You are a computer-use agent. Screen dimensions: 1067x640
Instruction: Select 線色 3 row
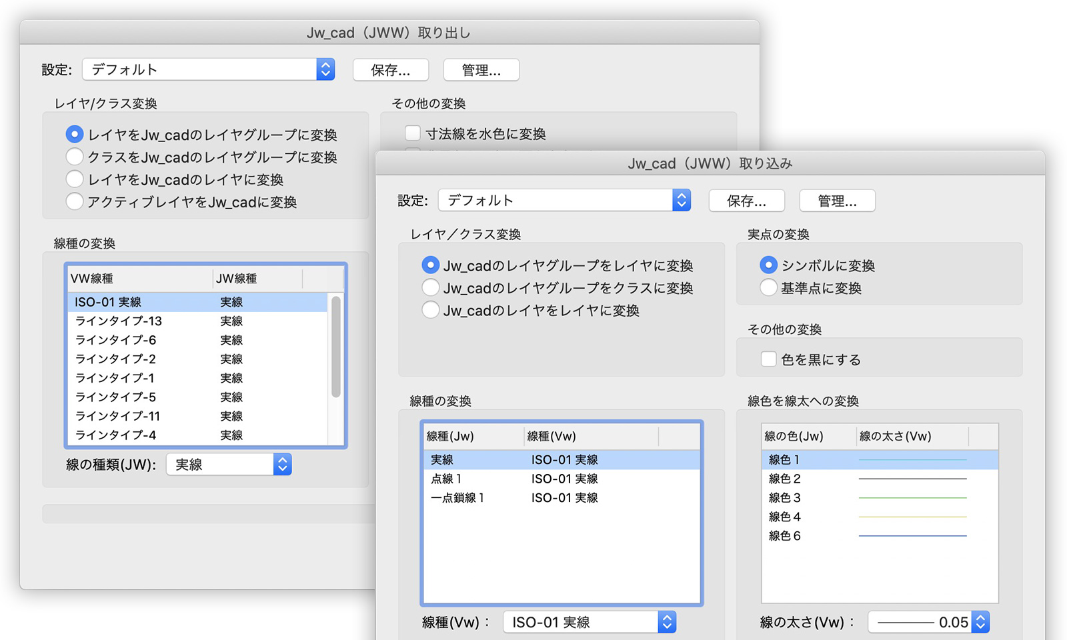[x=880, y=497]
